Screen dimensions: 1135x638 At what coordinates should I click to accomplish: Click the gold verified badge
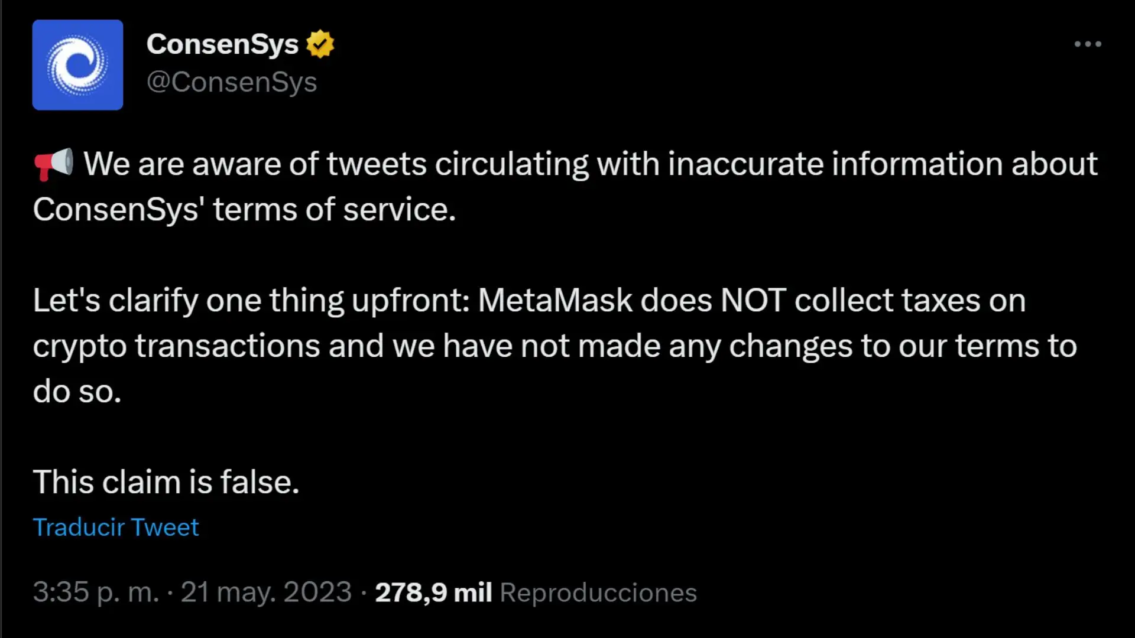point(320,44)
